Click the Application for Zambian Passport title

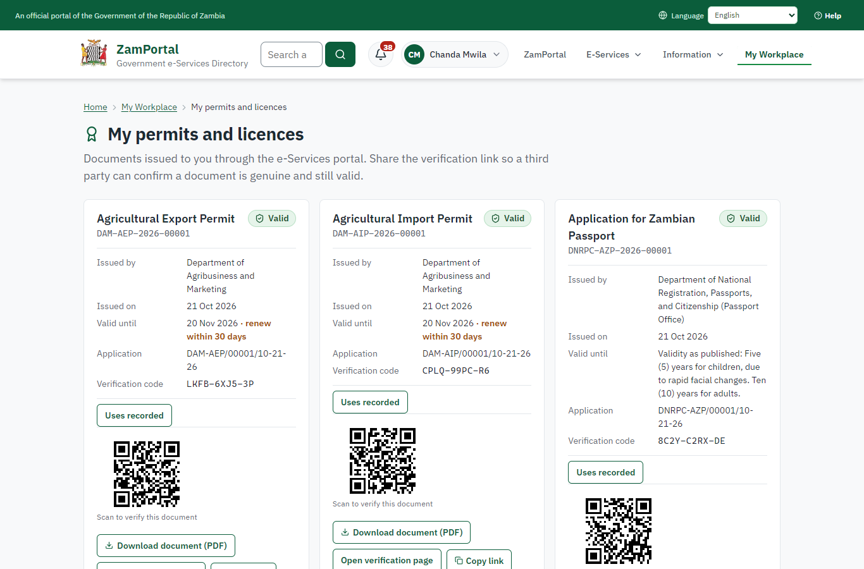pyautogui.click(x=631, y=227)
